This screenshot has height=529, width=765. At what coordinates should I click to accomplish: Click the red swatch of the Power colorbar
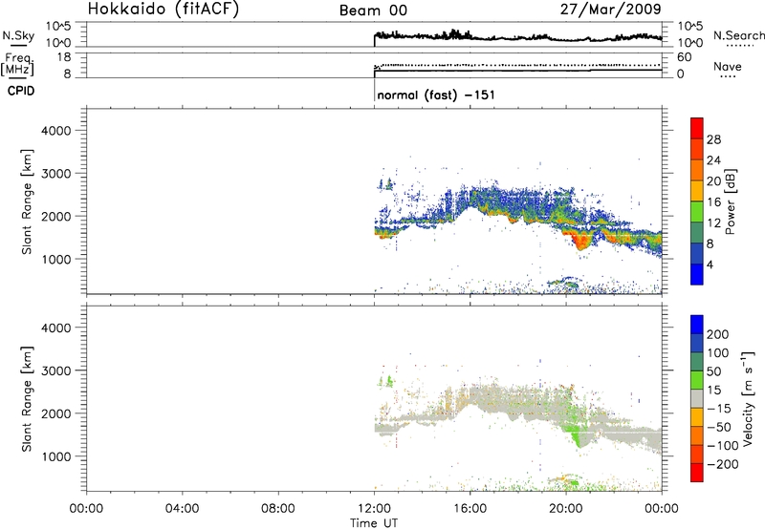pyautogui.click(x=697, y=129)
